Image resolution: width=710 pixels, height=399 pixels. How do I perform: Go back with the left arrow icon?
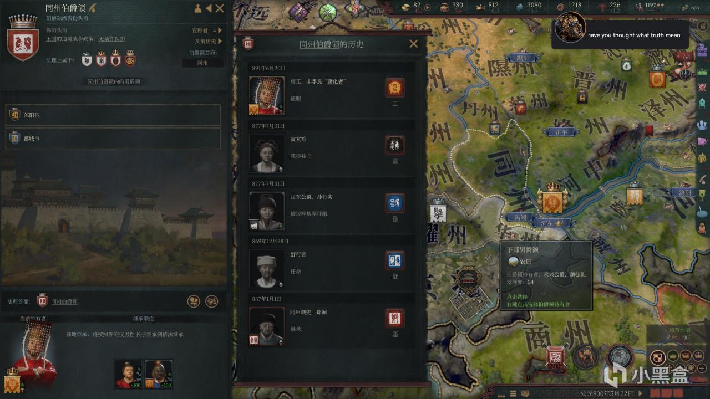(209, 8)
